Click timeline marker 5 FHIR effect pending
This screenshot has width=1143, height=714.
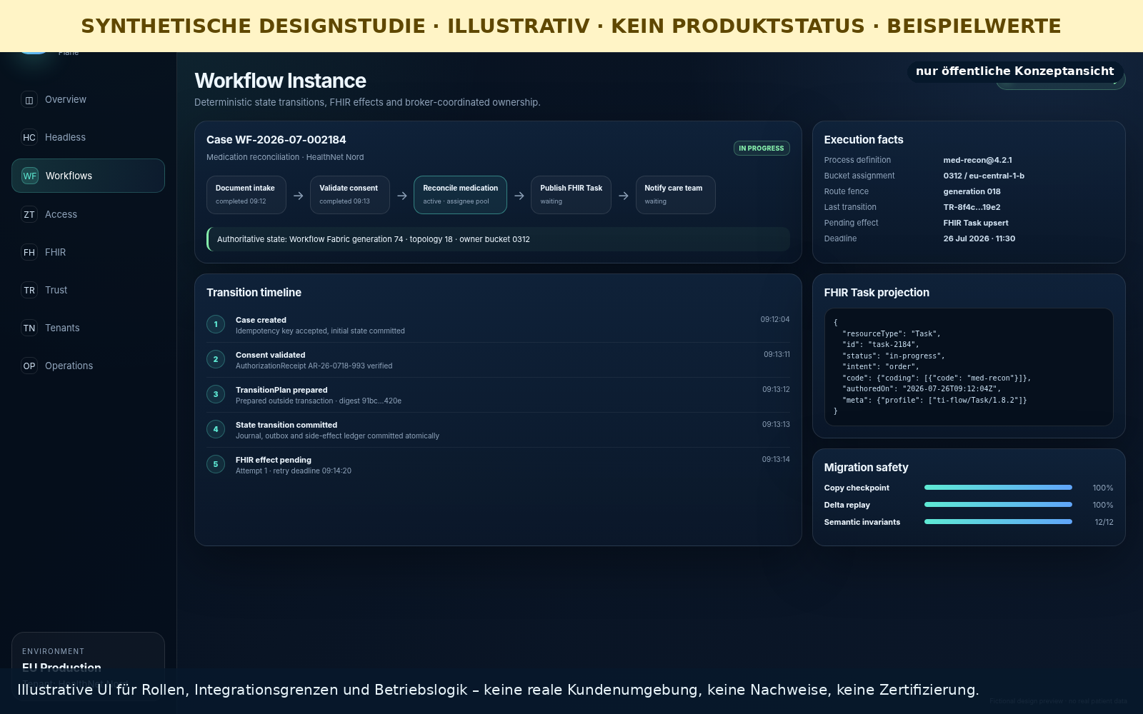coord(216,464)
